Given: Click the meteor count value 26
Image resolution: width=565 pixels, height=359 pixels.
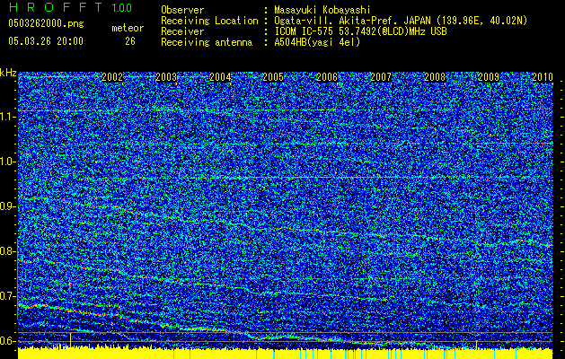Looking at the screenshot, I should point(130,41).
